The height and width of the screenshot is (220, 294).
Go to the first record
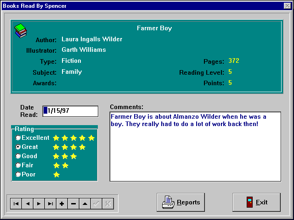coord(16,204)
